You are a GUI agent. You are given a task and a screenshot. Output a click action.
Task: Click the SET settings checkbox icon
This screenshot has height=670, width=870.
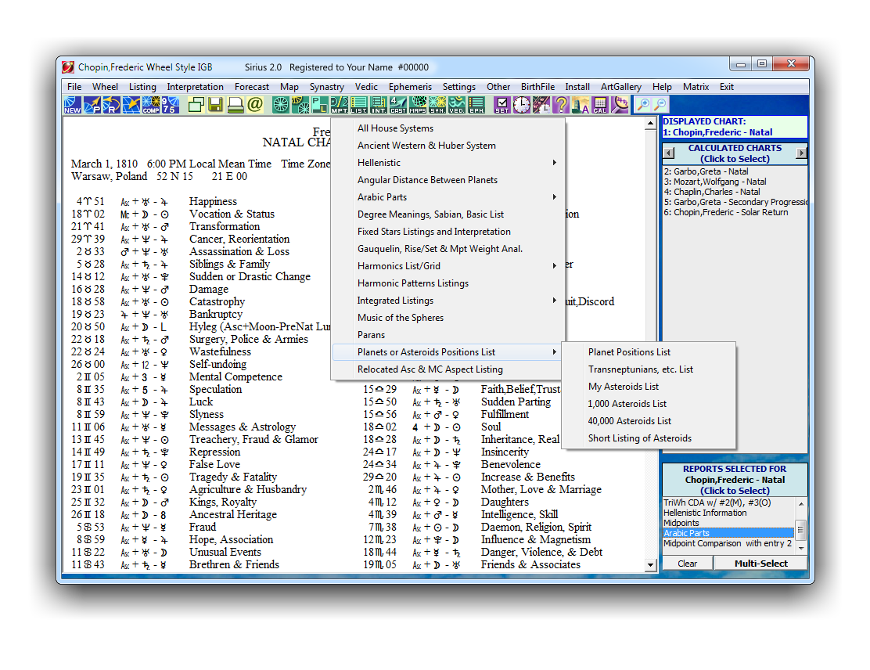pos(502,104)
